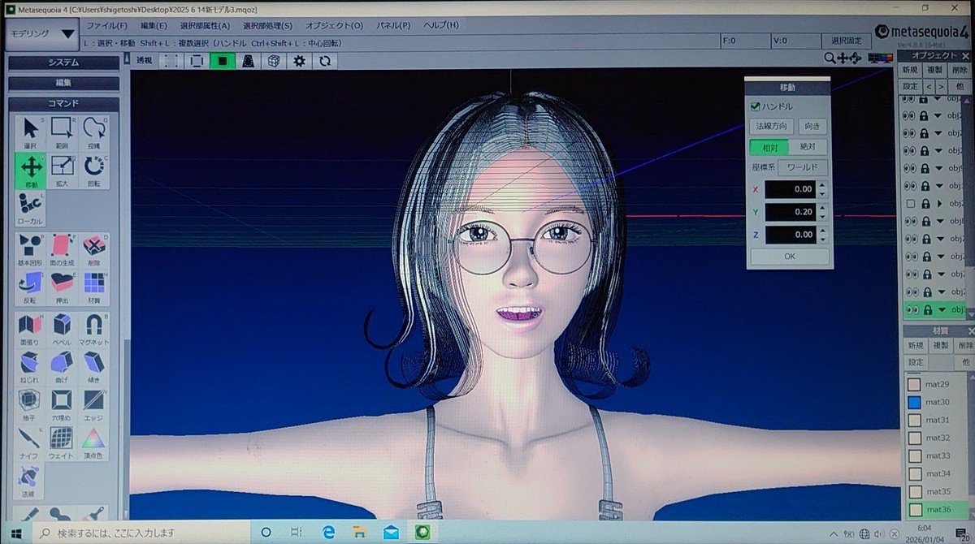Open the ヘルプ(H) menu
Screen dimensions: 975x544
pos(441,25)
